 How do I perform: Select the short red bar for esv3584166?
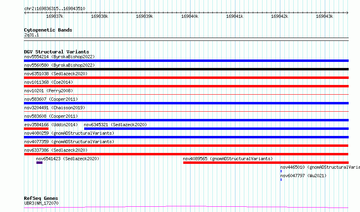point(36,129)
